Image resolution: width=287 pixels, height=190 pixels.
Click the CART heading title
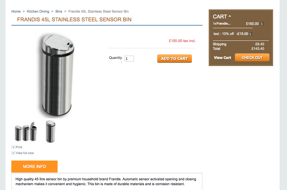click(x=220, y=17)
